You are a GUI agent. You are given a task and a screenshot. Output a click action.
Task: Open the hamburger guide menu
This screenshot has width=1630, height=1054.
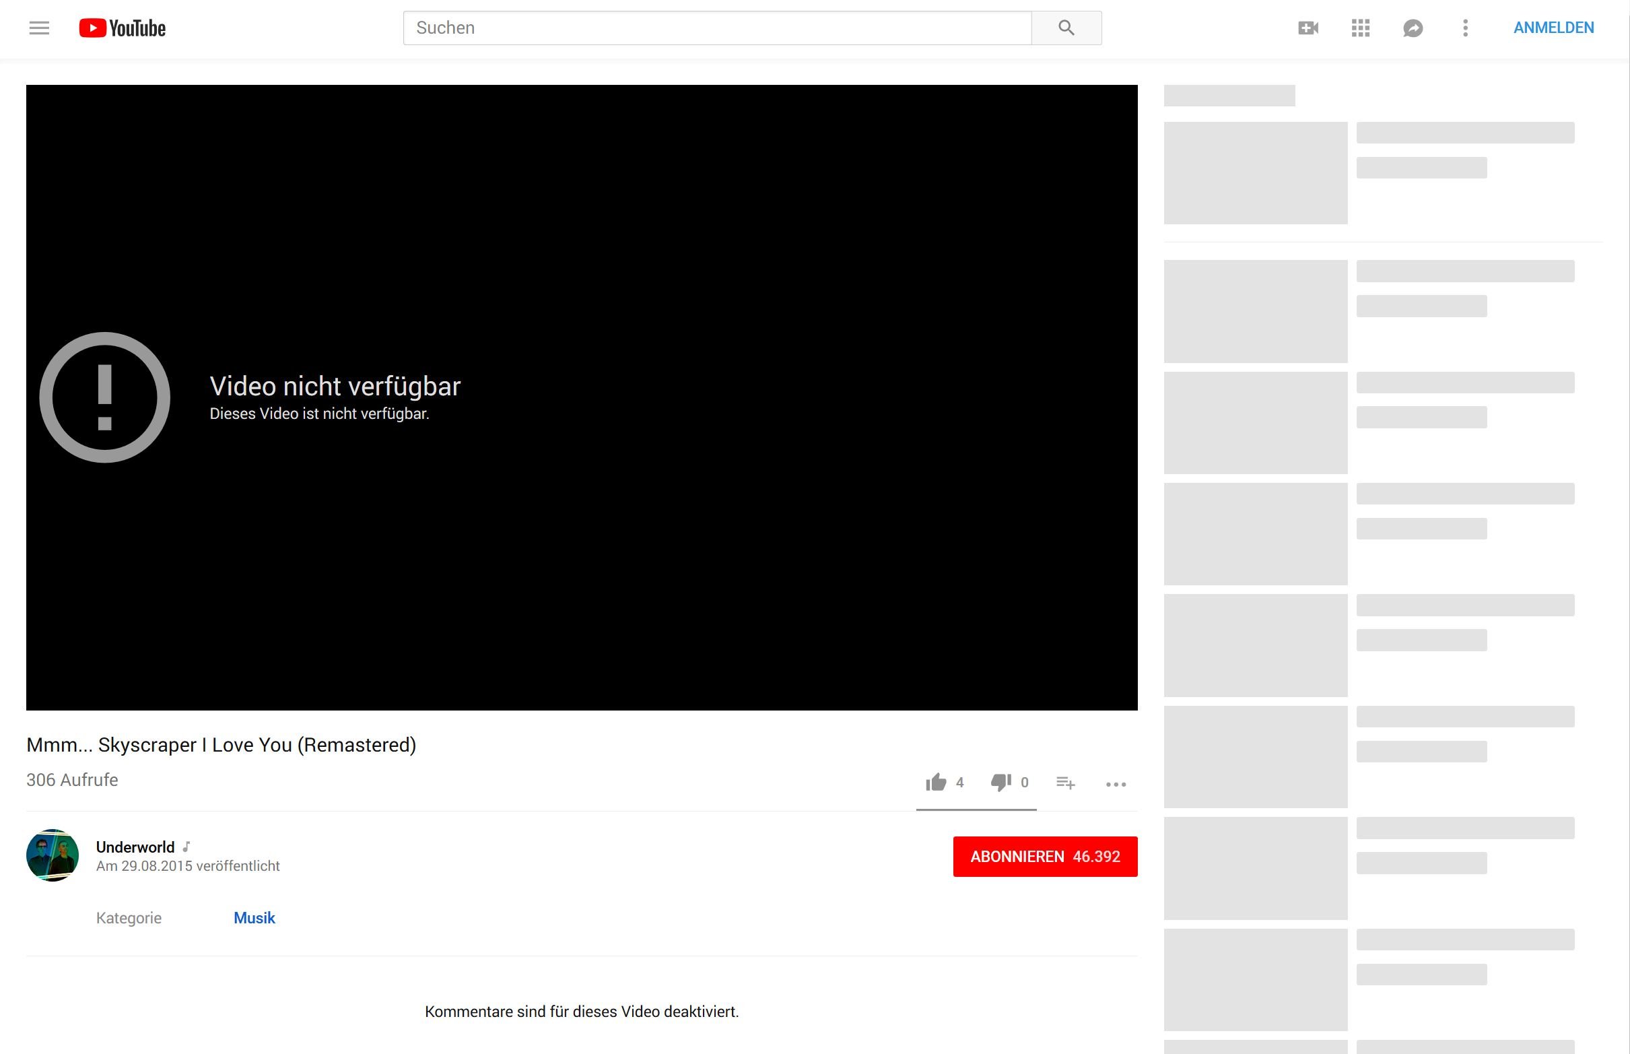[x=39, y=28]
